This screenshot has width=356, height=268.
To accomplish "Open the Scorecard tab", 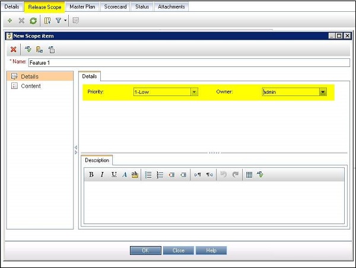I will tap(115, 7).
